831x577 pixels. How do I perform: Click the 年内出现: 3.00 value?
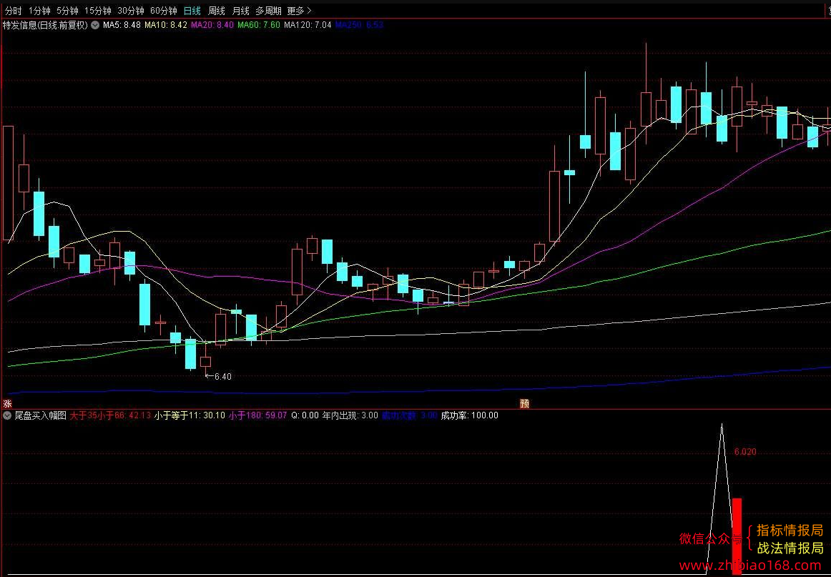pyautogui.click(x=350, y=415)
